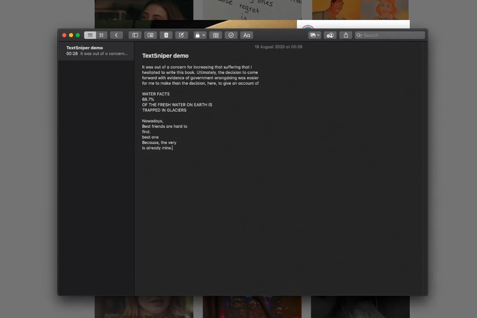477x318 pixels.
Task: Click the line 'Best friends are hard to'
Action: coord(164,126)
